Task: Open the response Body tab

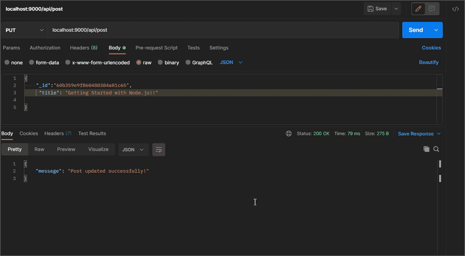Action: 7,133
